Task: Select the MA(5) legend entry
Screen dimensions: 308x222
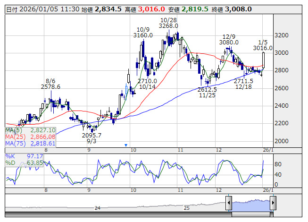Action: (x=30, y=130)
